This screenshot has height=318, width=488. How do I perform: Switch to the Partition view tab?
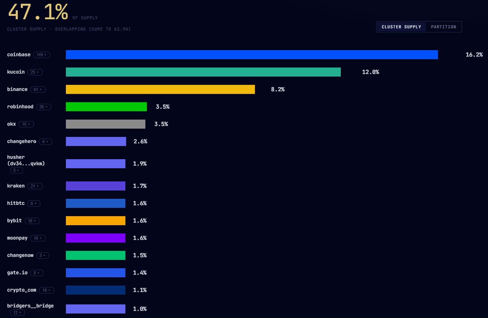pos(444,27)
